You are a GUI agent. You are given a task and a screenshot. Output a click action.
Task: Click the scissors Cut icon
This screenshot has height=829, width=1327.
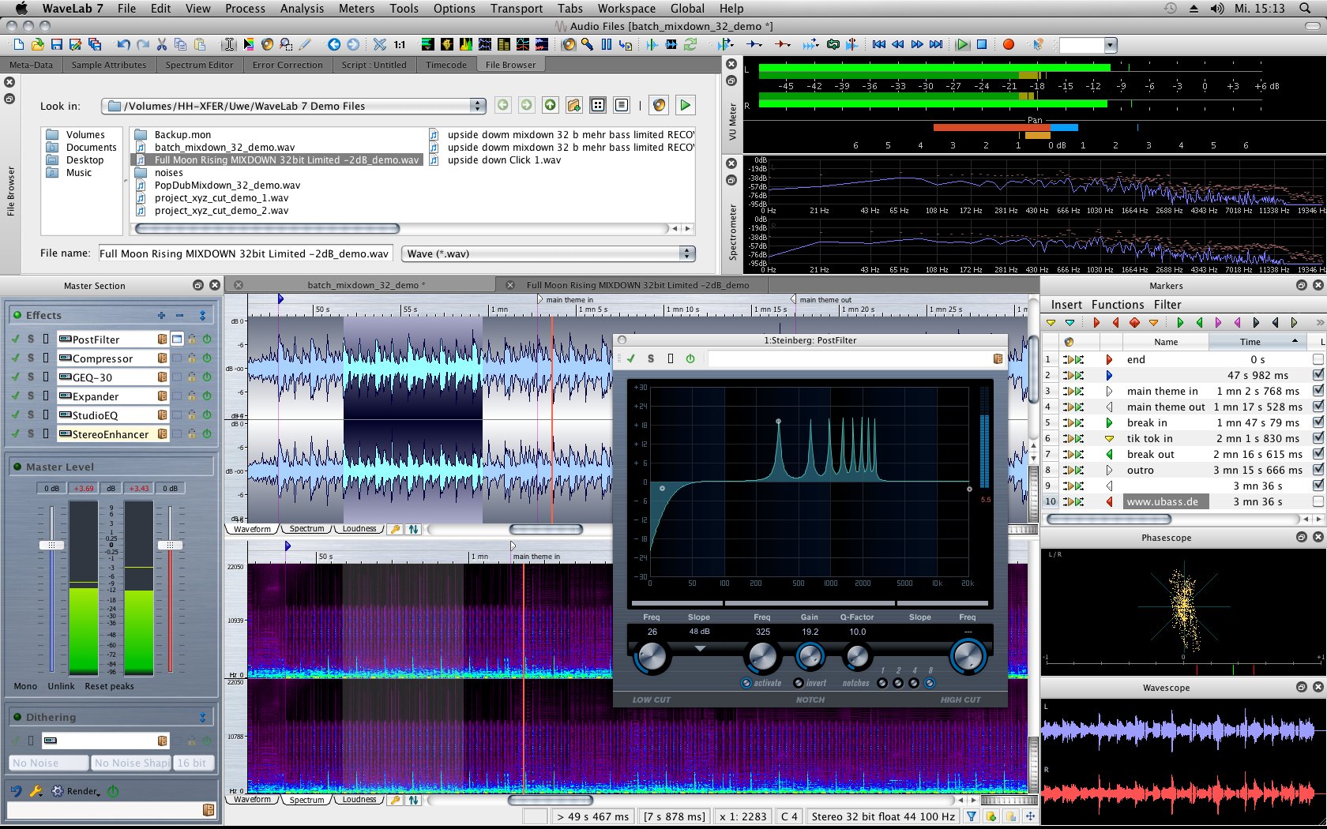point(161,45)
